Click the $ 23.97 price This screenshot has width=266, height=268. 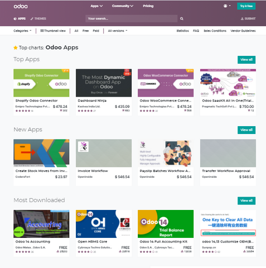(61, 177)
